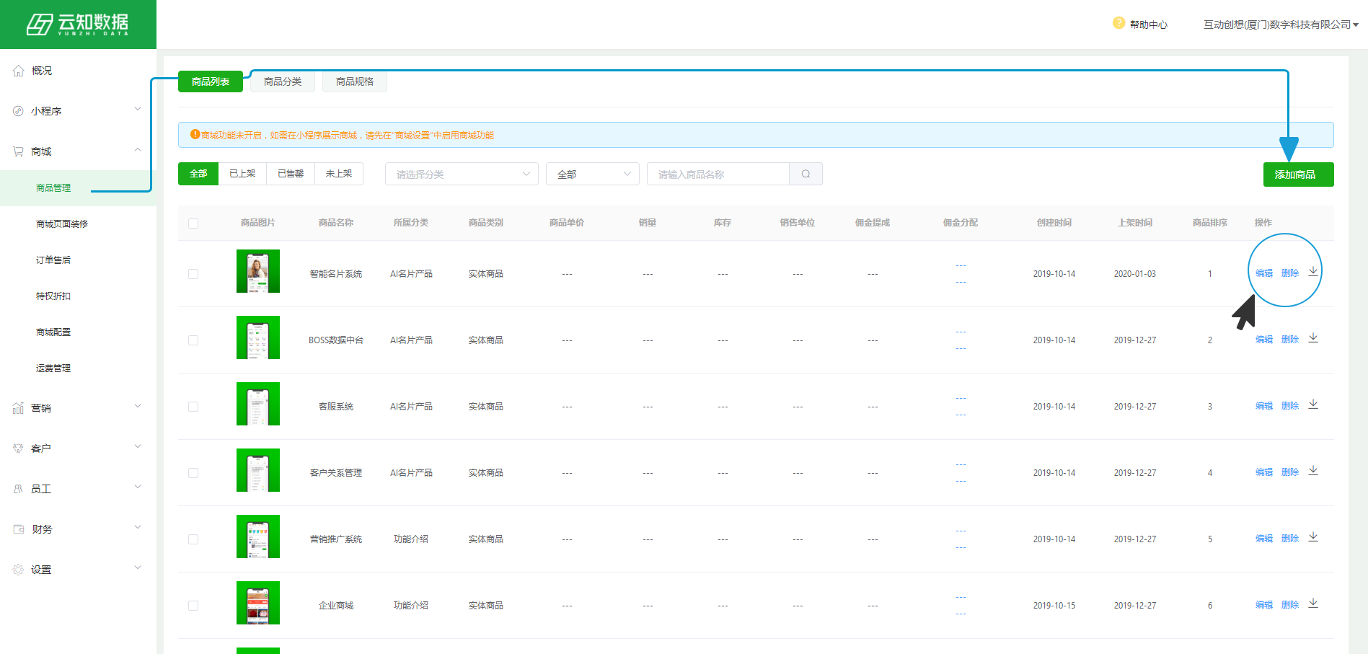The width and height of the screenshot is (1368, 654).
Task: Click download arrow icon in 企业商城 row
Action: tap(1313, 603)
